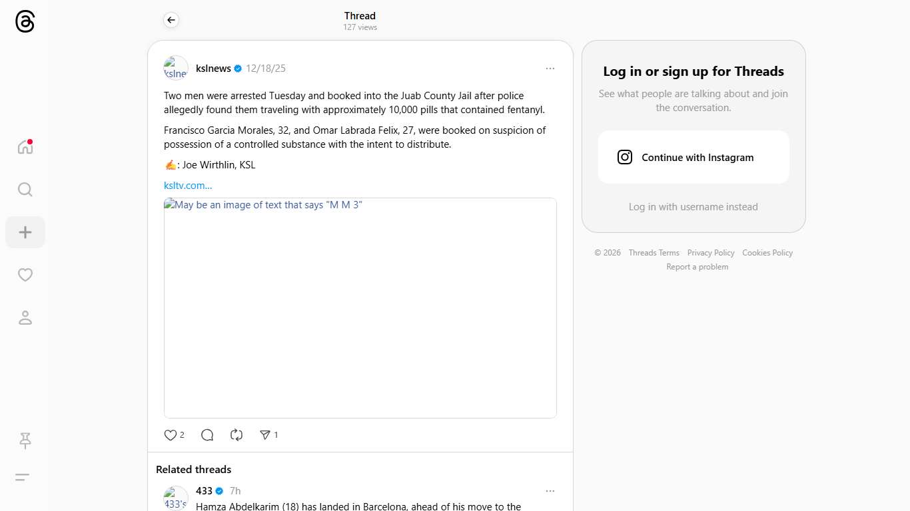Repost the kslnews thread
Viewport: 910px width, 511px height.
236,435
